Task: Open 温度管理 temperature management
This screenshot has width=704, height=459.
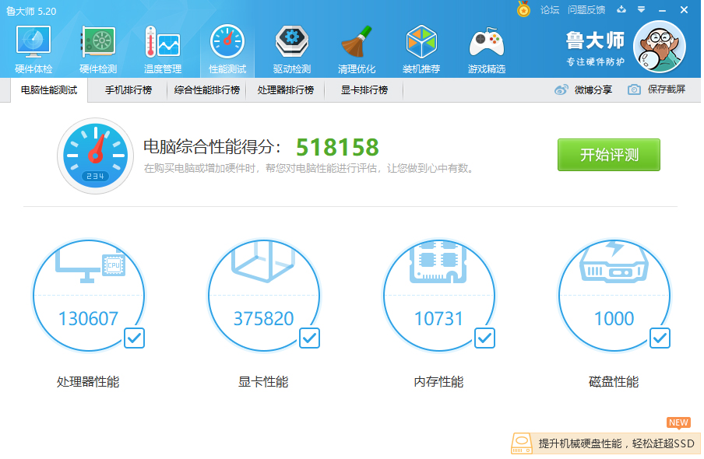Action: (x=162, y=49)
